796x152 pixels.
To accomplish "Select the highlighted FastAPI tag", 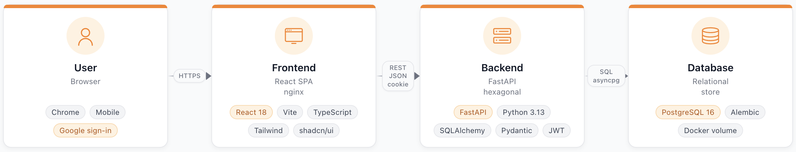I will [473, 112].
